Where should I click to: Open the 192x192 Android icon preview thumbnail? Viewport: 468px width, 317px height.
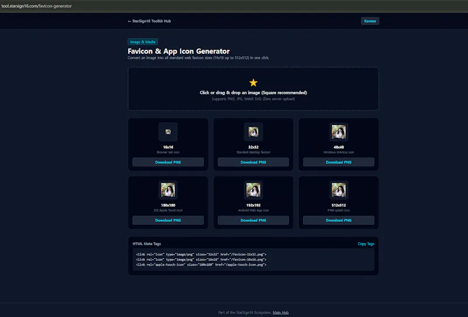tap(253, 190)
